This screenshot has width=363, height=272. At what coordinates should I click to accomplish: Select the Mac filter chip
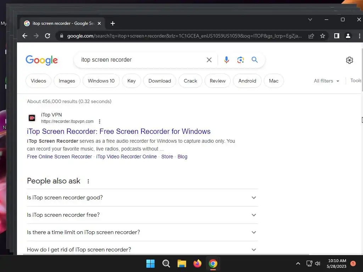pos(274,81)
